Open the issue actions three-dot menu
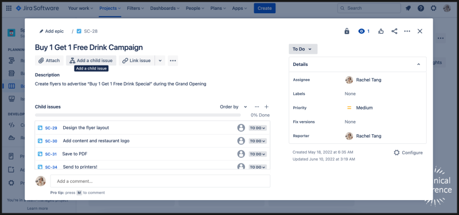This screenshot has height=215, width=459. [x=407, y=31]
